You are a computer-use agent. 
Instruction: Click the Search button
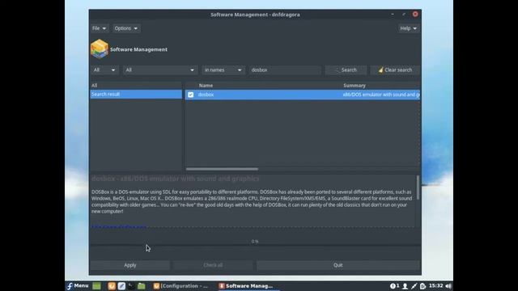tap(346, 70)
